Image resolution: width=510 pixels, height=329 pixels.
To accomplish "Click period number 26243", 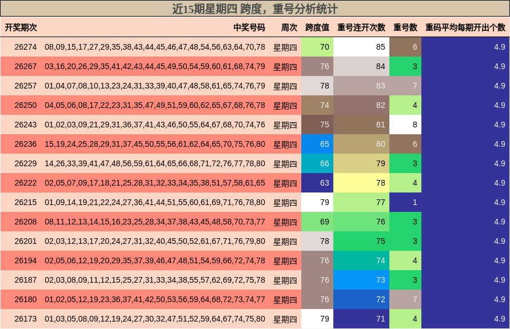I will coord(26,125).
